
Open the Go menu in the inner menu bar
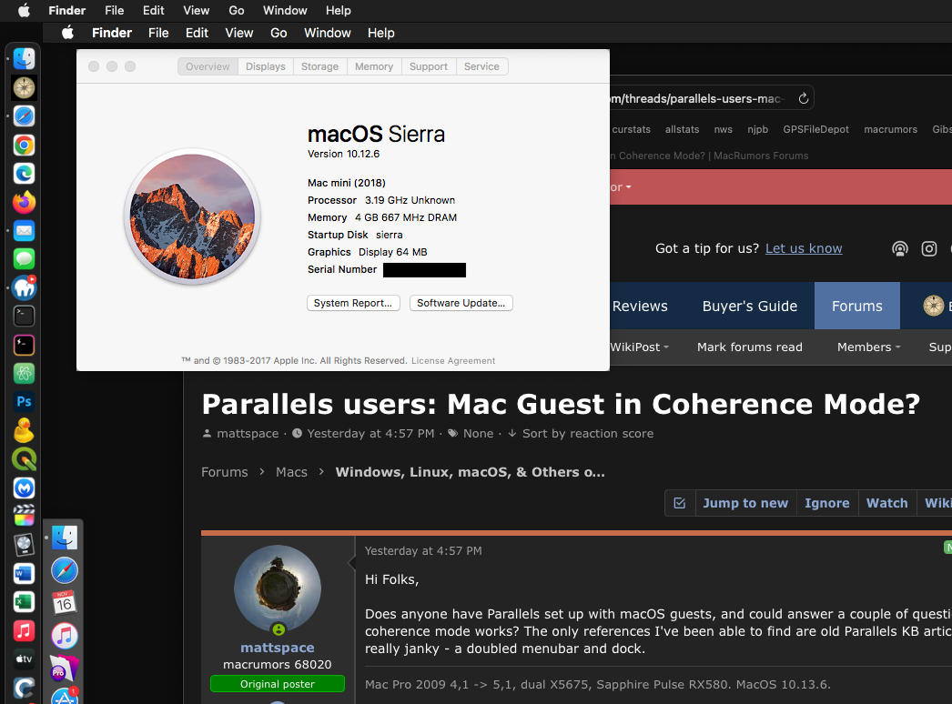(x=279, y=33)
